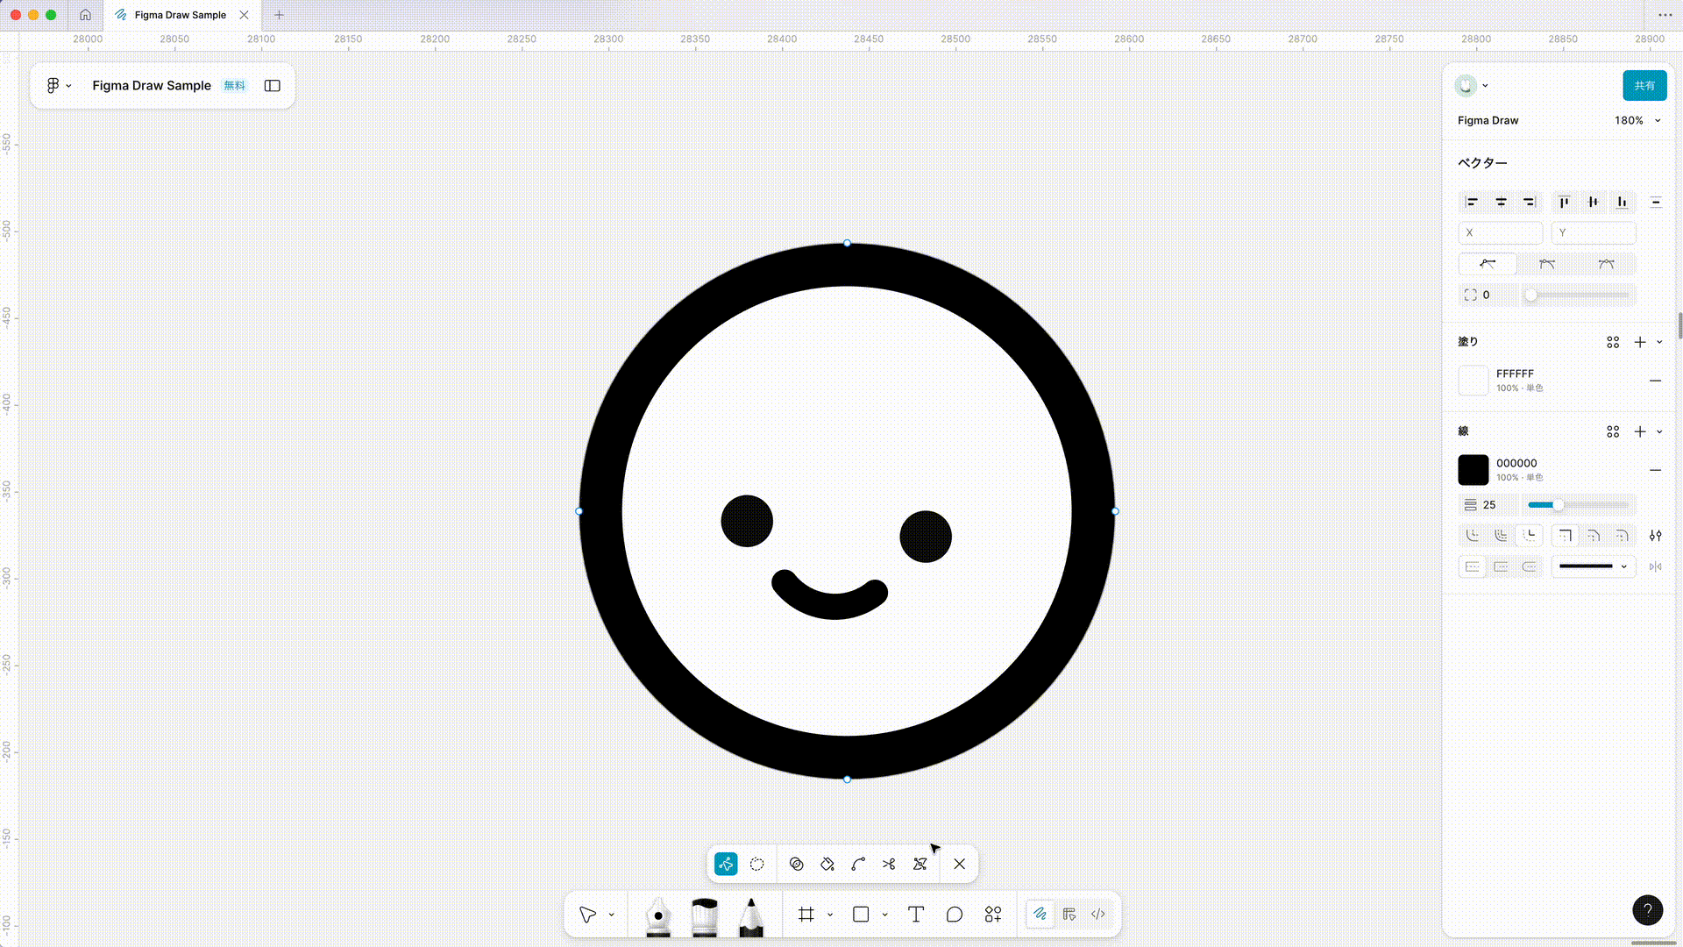The image size is (1683, 947).
Task: Choose the bend curve tool
Action: coord(858,864)
